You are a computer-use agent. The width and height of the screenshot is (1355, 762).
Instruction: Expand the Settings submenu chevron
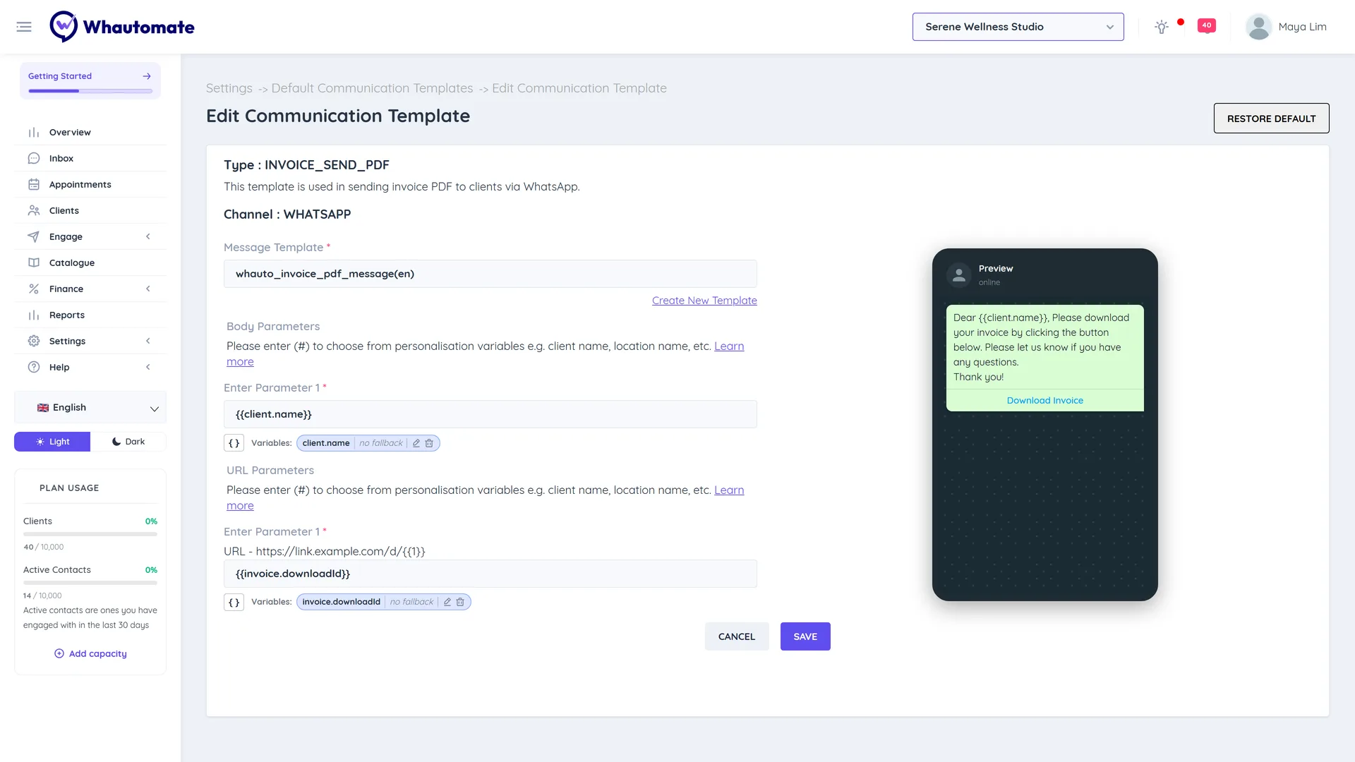[x=148, y=341]
